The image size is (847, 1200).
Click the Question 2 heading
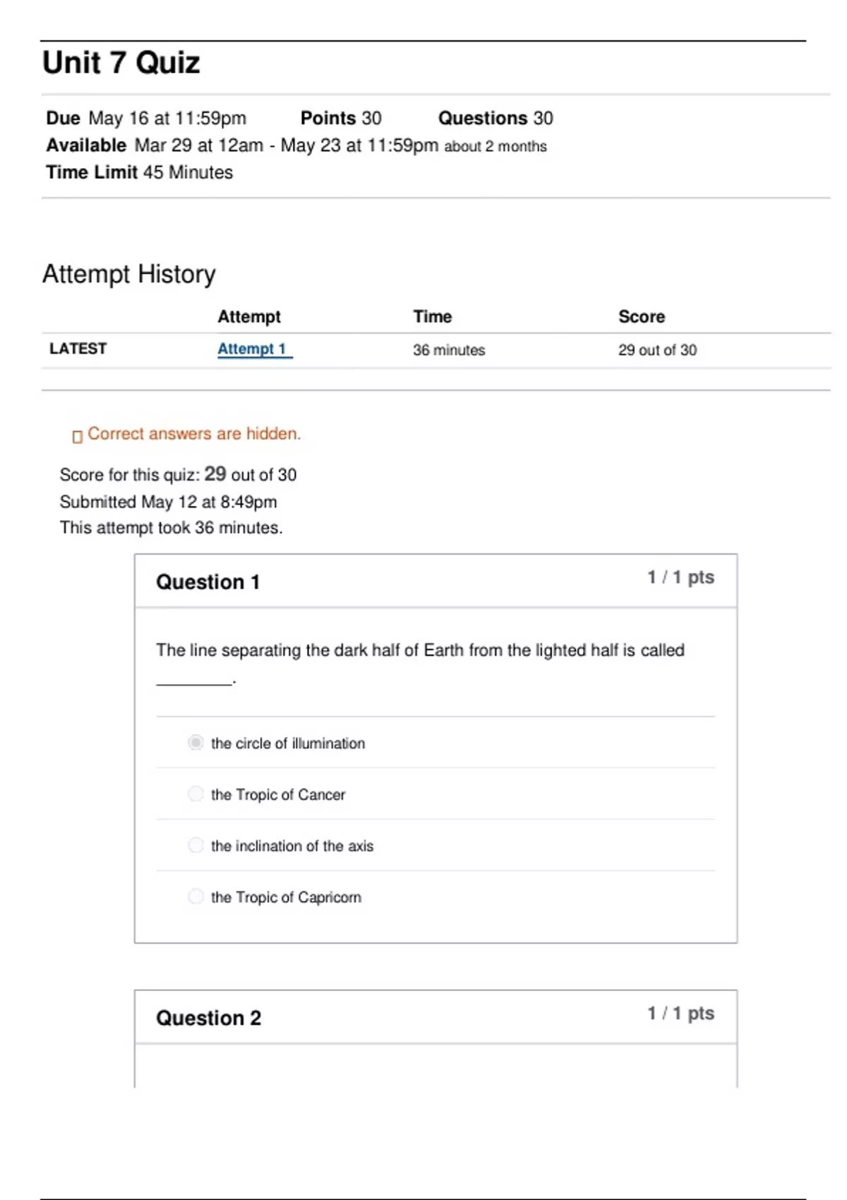(x=208, y=1018)
